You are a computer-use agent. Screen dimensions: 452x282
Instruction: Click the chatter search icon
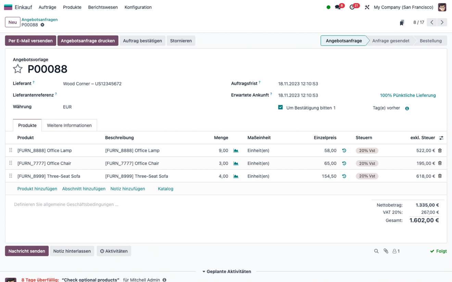[376, 251]
